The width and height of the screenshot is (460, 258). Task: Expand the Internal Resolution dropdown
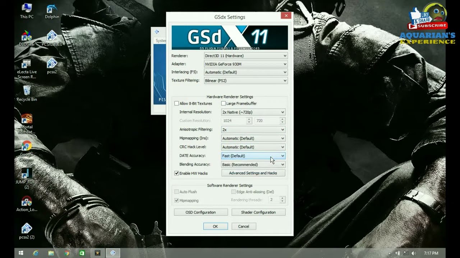point(253,112)
